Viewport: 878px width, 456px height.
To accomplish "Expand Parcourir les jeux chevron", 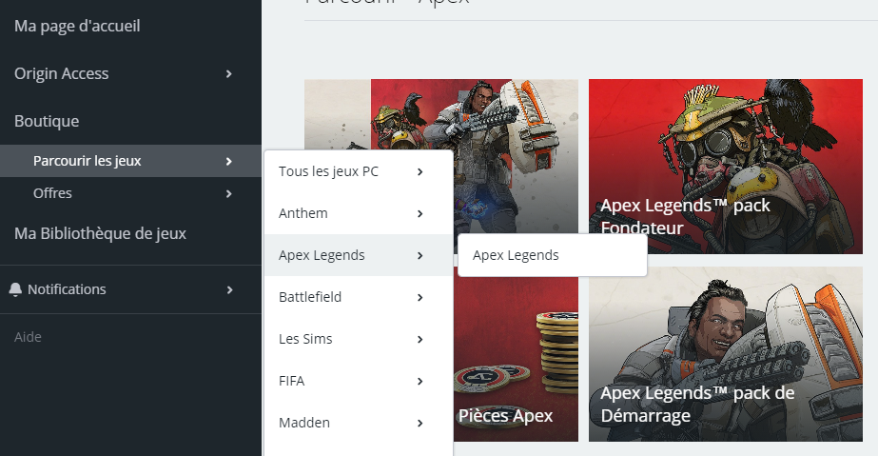I will (228, 161).
